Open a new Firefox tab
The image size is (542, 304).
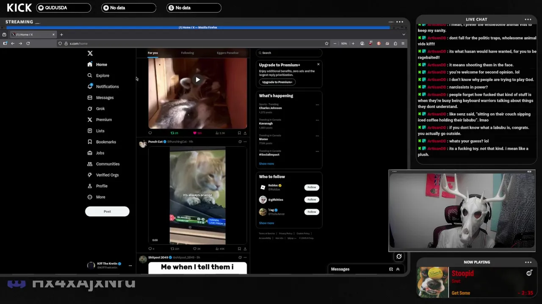pyautogui.click(x=61, y=35)
